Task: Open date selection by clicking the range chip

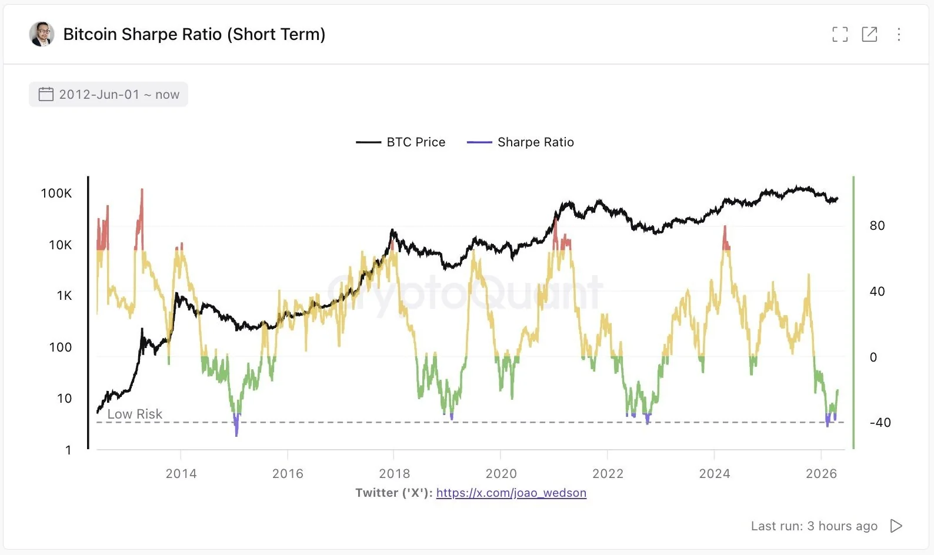Action: [x=108, y=94]
